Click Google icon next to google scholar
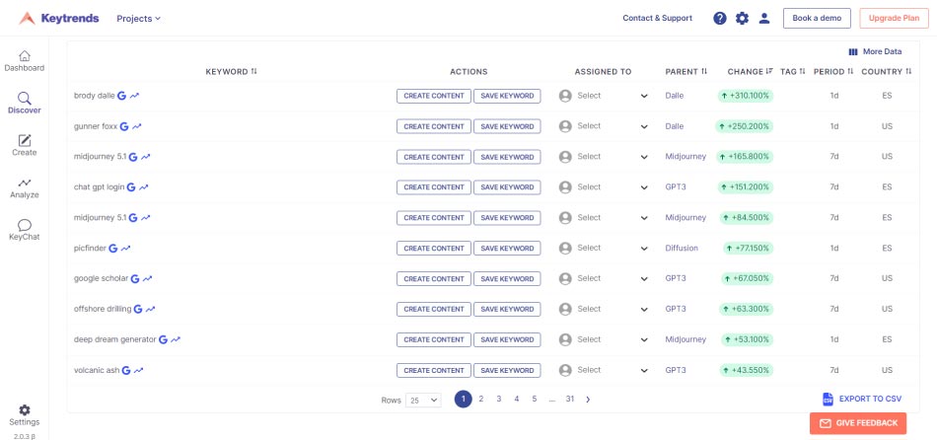 (135, 278)
